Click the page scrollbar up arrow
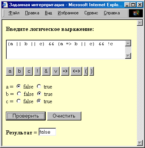 (140, 23)
